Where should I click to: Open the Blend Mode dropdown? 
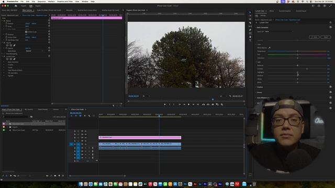coord(35,51)
